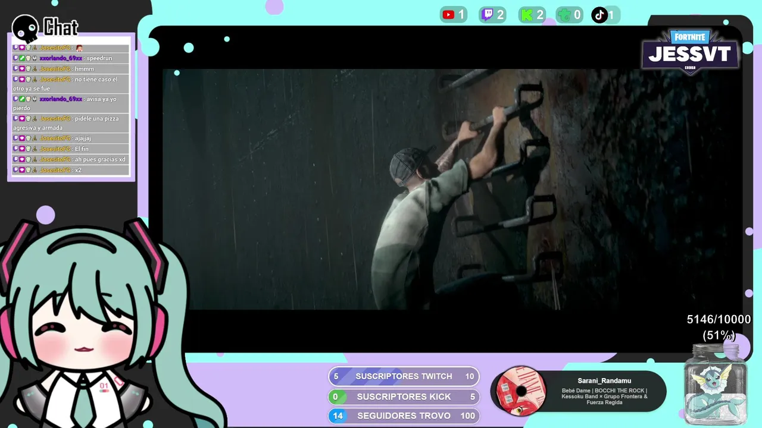Click the Vaporeon jar goal widget
This screenshot has width=762, height=428.
click(715, 385)
